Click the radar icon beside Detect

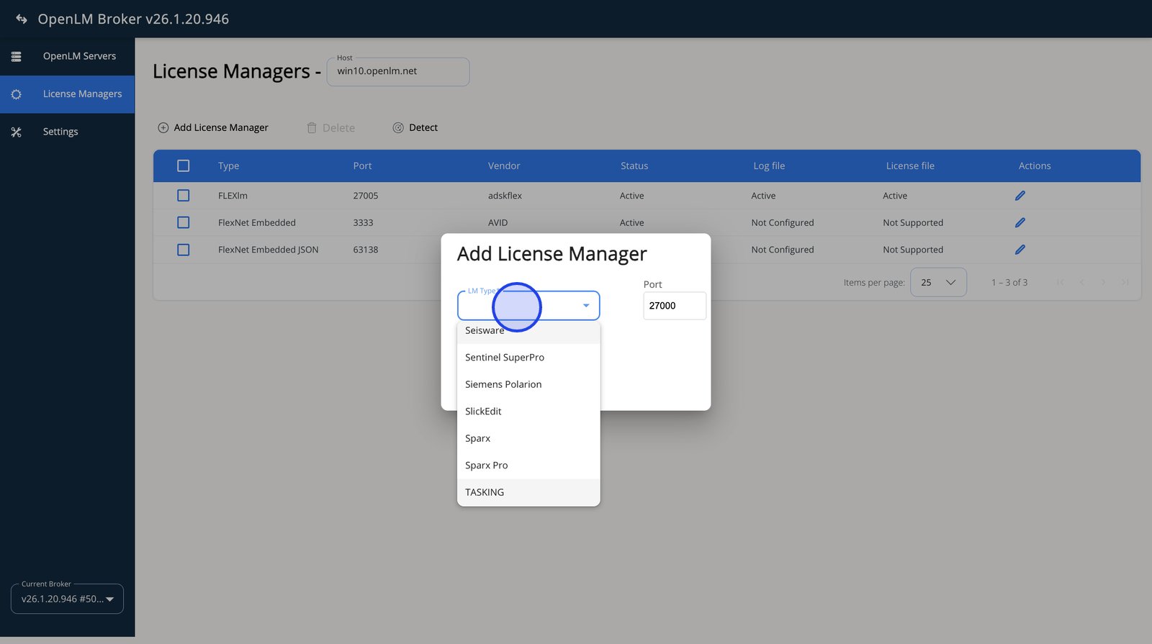[x=398, y=127]
